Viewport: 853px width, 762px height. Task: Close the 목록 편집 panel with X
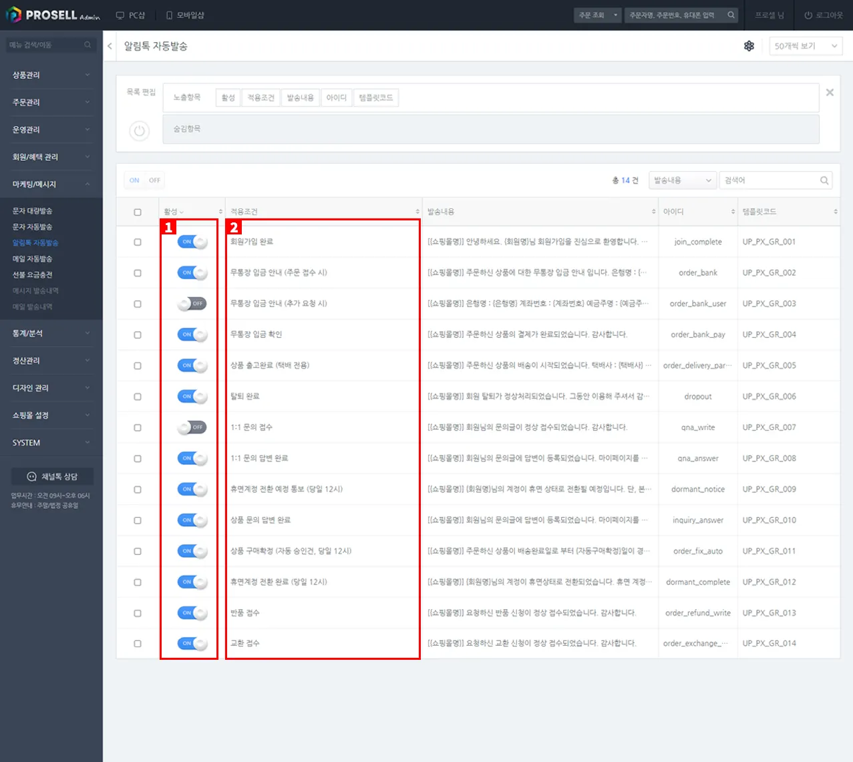tap(830, 92)
